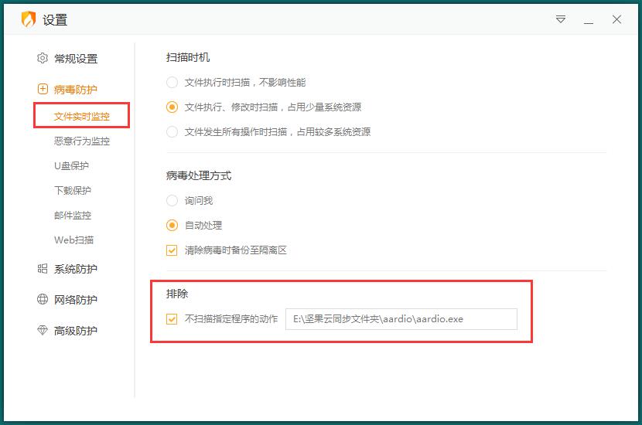Click the 病毒处理方式 section heading
Screen dimensions: 642x425
tap(199, 175)
